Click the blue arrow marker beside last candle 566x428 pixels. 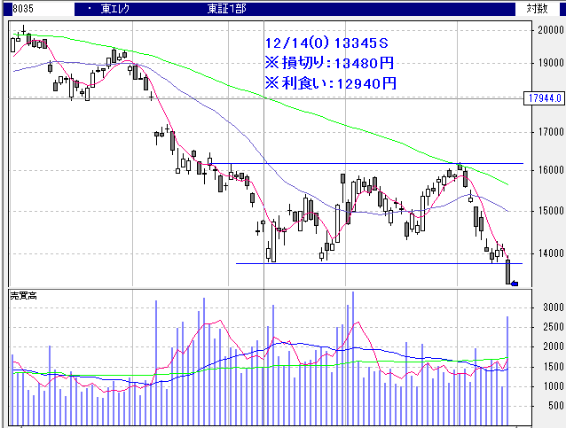[x=515, y=284]
